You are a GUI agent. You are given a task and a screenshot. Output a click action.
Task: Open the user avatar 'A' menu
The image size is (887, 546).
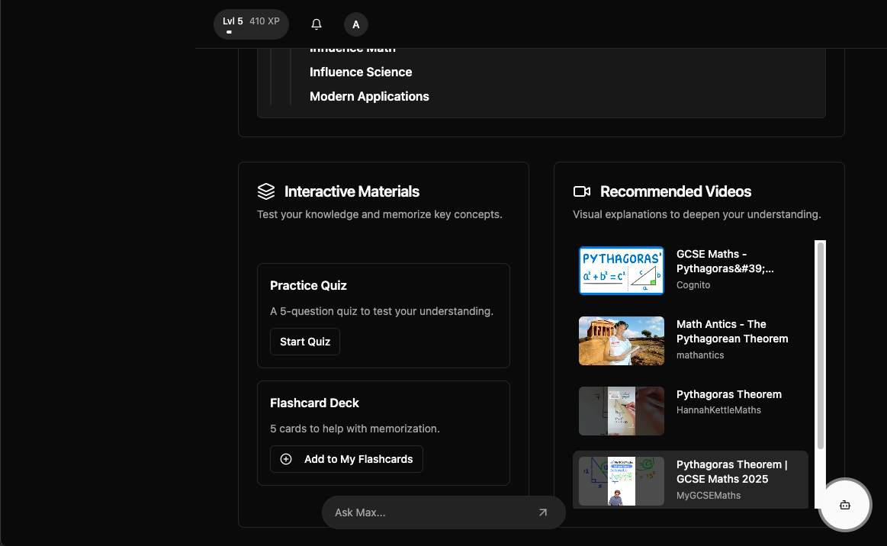(356, 24)
